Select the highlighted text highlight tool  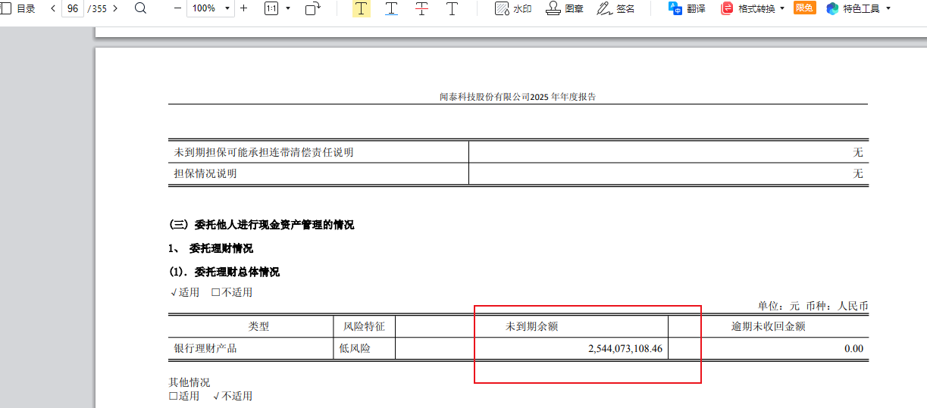pos(362,9)
